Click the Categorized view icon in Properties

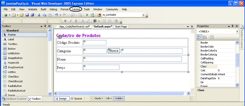pos(199,37)
